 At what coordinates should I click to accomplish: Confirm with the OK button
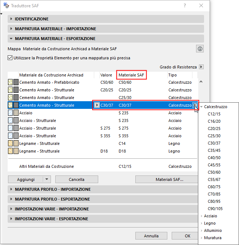pyautogui.click(x=185, y=236)
